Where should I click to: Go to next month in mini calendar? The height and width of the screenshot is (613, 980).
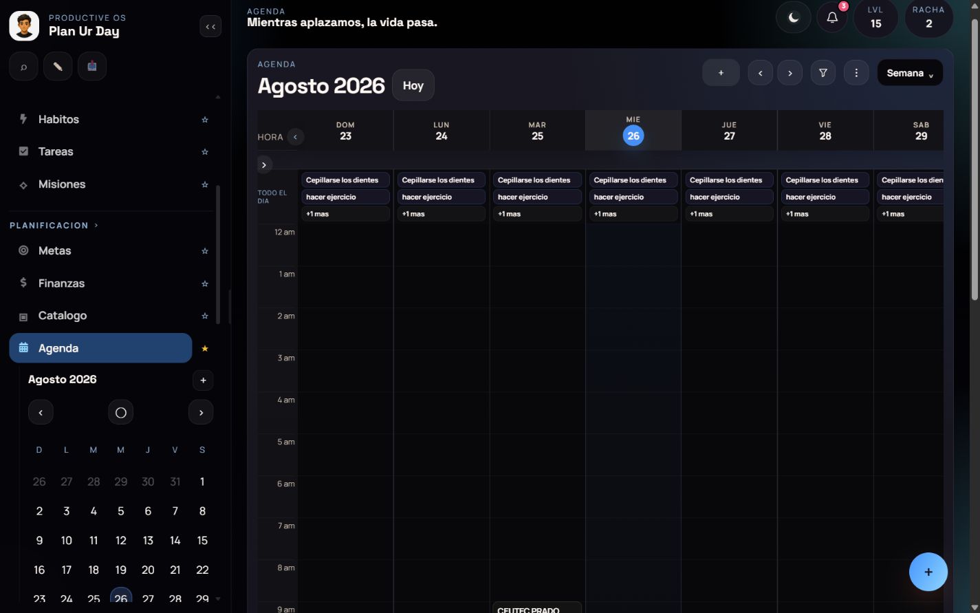click(201, 413)
